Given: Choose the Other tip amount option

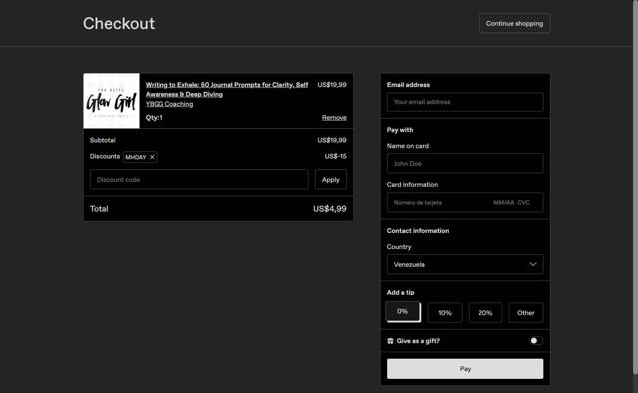Looking at the screenshot, I should click(x=526, y=313).
